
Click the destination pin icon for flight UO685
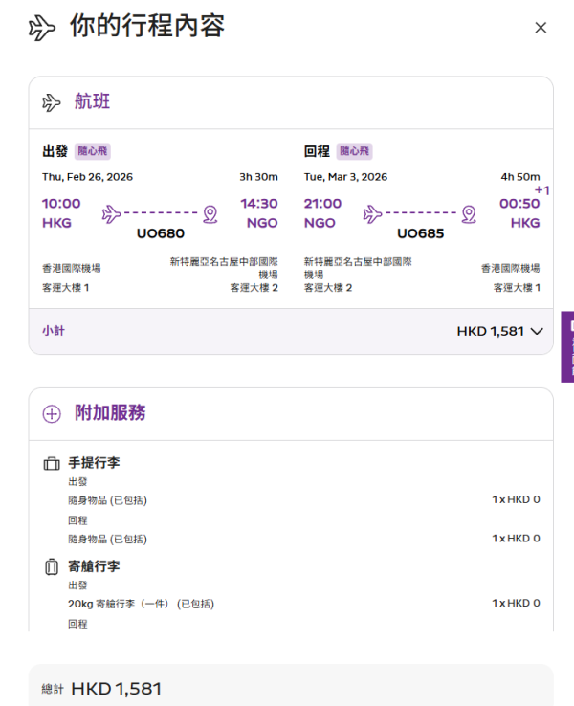[x=469, y=214]
